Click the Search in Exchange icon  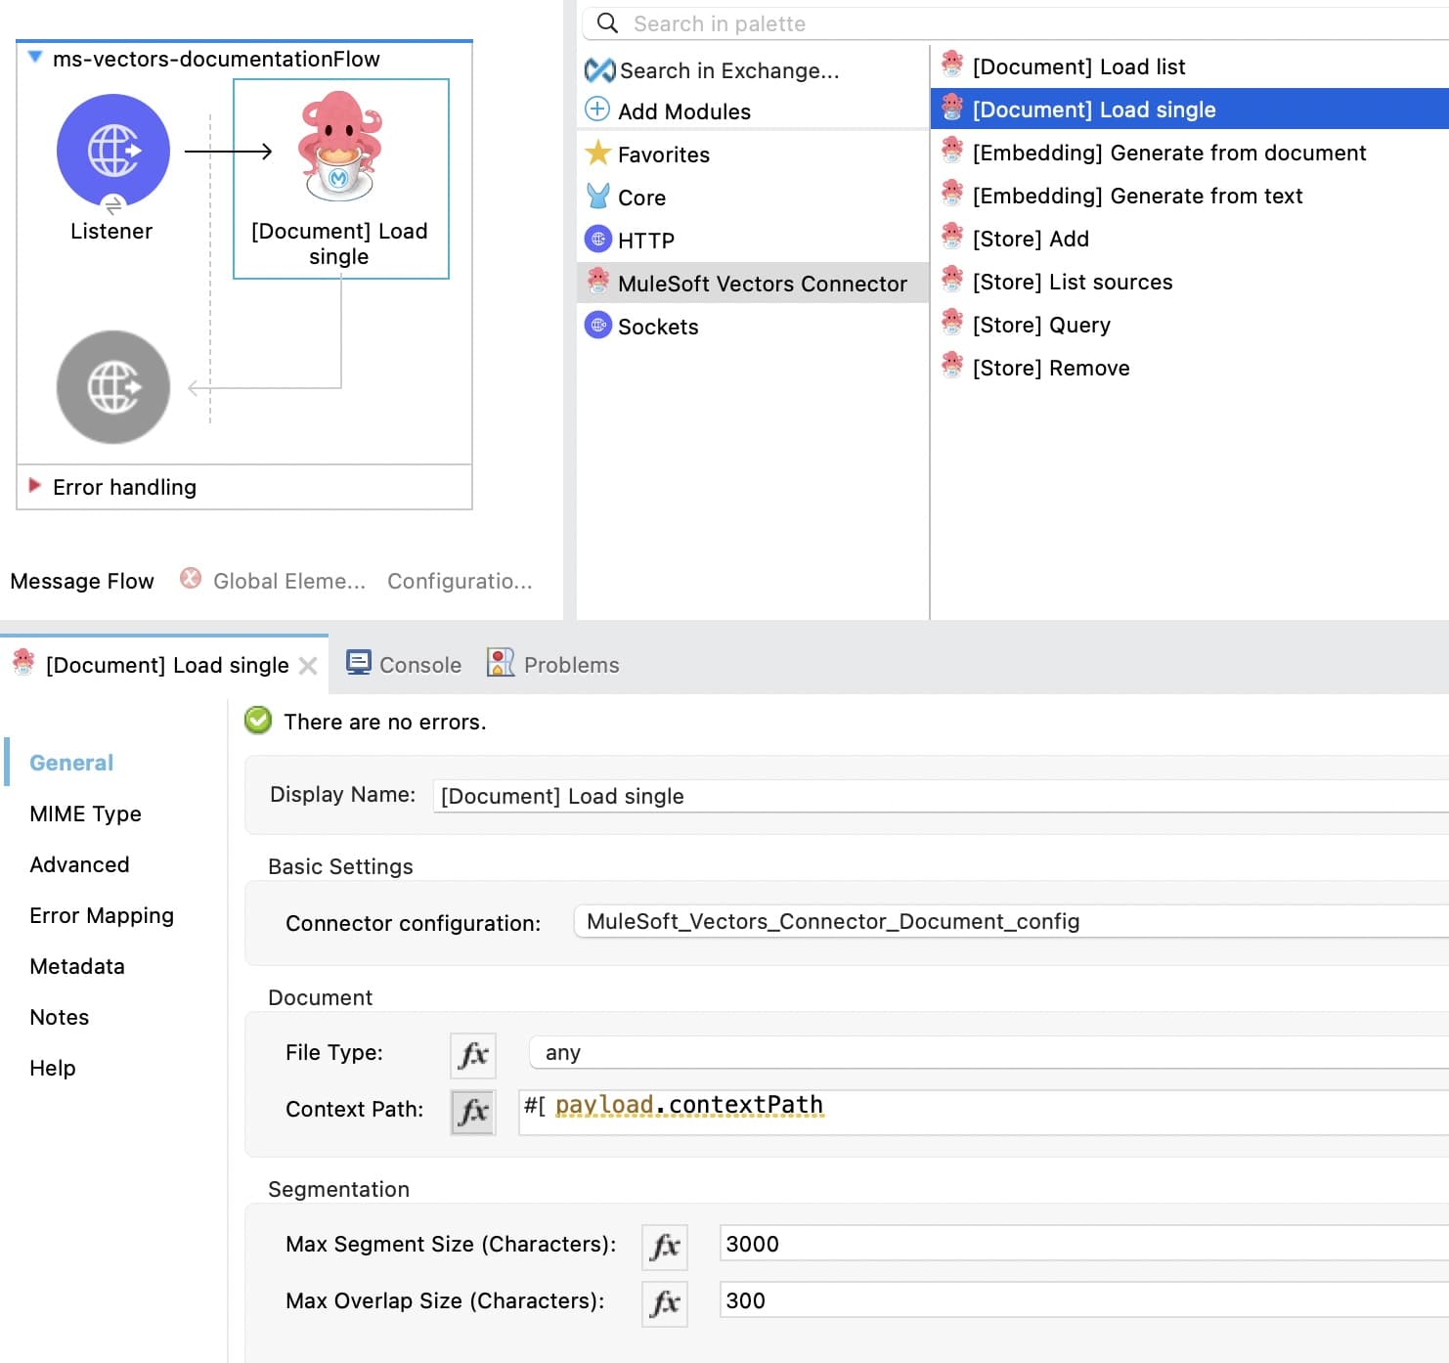[x=599, y=70]
